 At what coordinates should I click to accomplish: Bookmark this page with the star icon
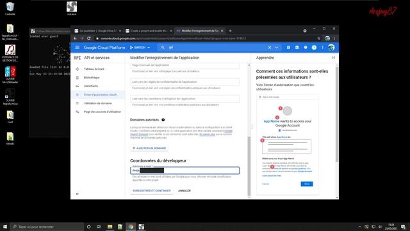coord(319,38)
